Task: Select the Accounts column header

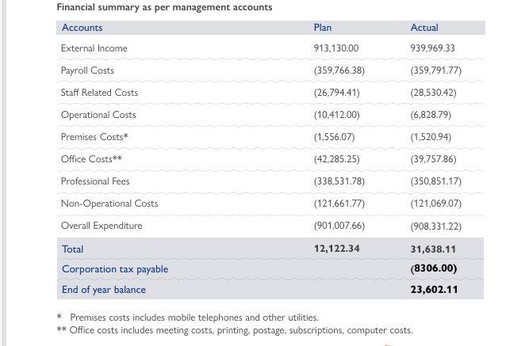Action: pos(82,28)
